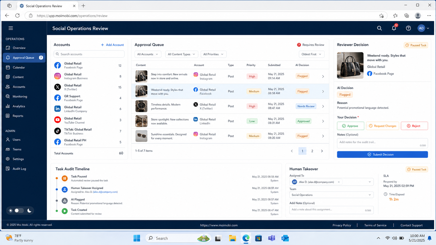Click the Accounts sidebar icon
The image size is (436, 245).
pyautogui.click(x=8, y=87)
